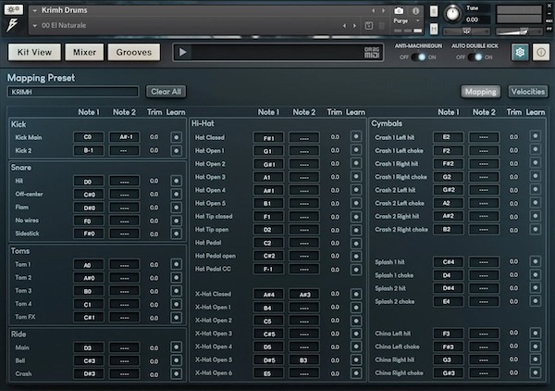Click the Trim value for Crash 2 Right hit
Image resolution: width=555 pixels, height=391 pixels.
point(513,217)
